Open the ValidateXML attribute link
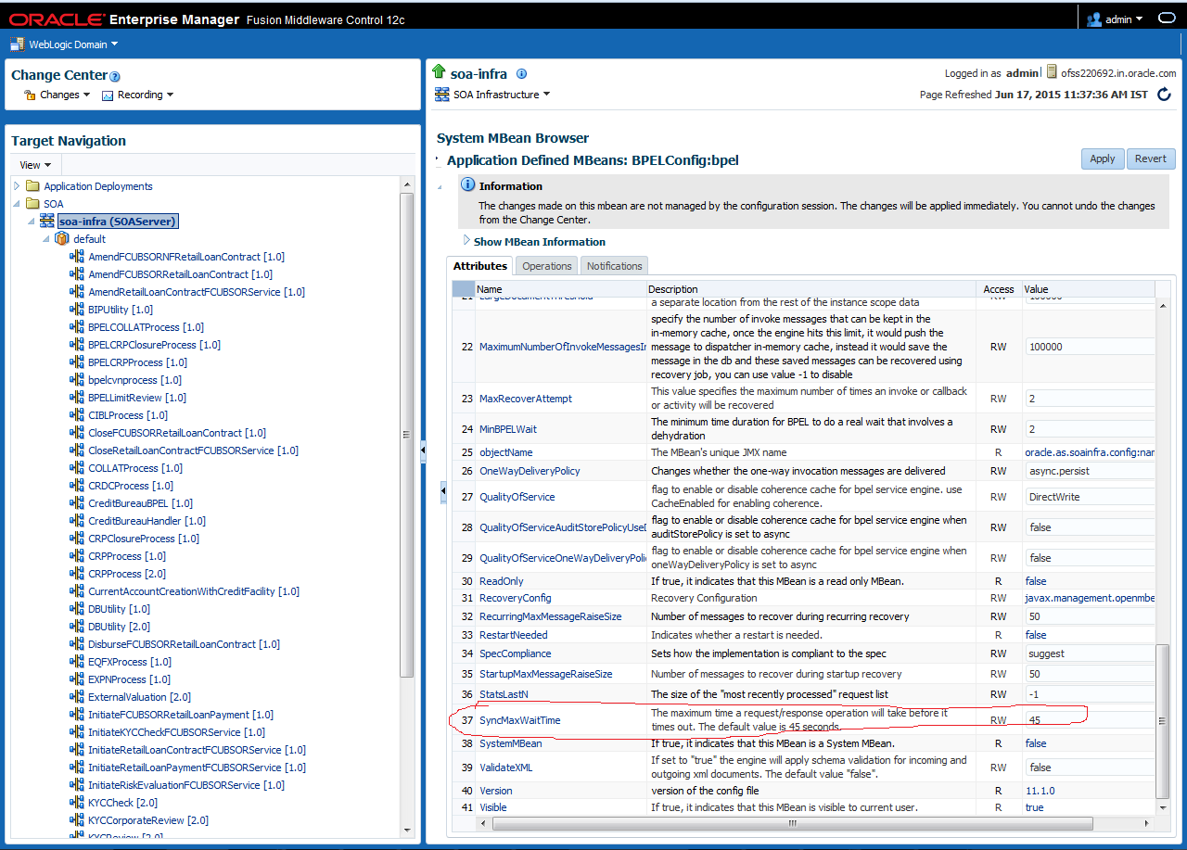This screenshot has width=1187, height=850. point(505,768)
